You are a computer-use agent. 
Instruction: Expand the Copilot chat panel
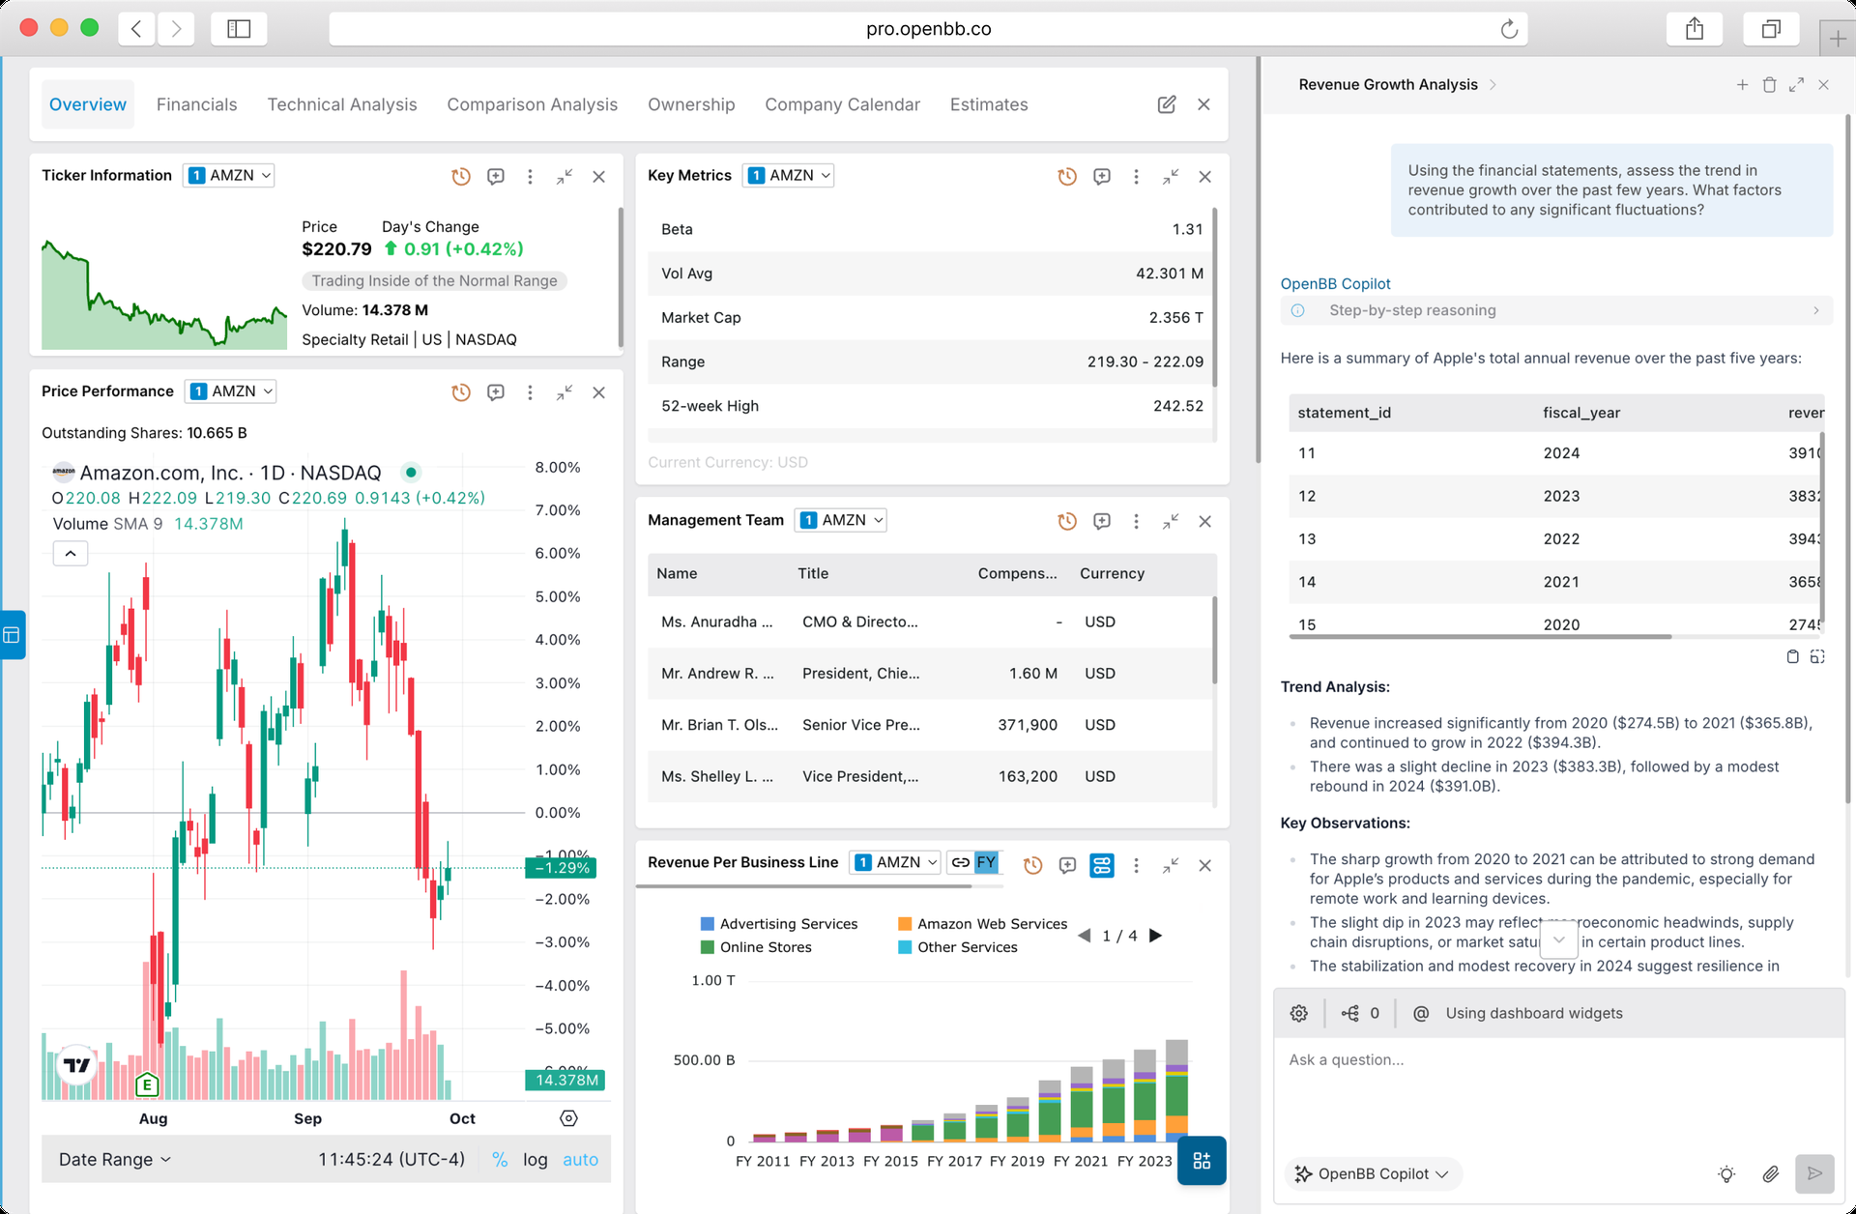(1796, 85)
